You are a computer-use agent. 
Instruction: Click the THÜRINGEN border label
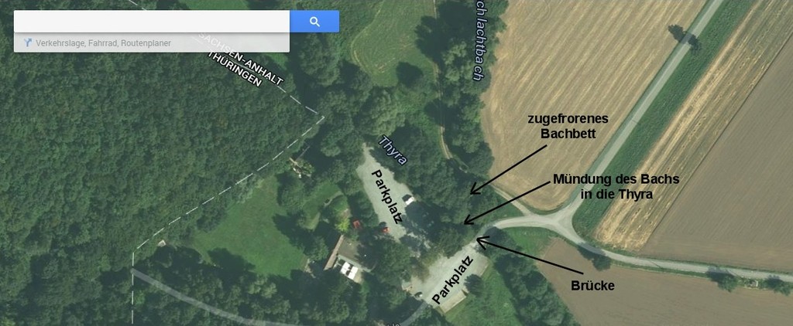click(x=236, y=70)
